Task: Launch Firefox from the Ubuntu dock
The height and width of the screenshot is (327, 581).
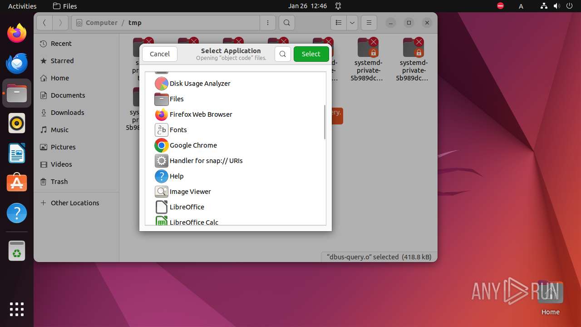Action: click(17, 33)
